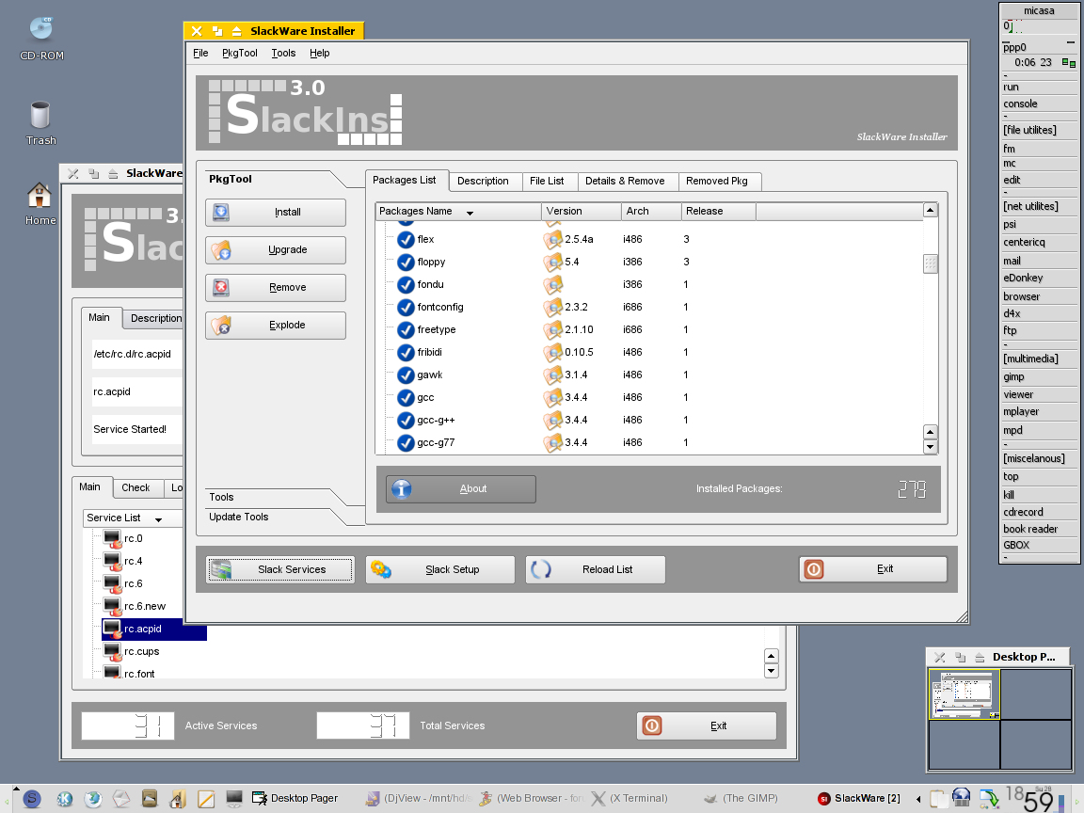Switch to the X Terminal taskbar entry
Viewport: 1084px width, 813px height.
(x=630, y=799)
